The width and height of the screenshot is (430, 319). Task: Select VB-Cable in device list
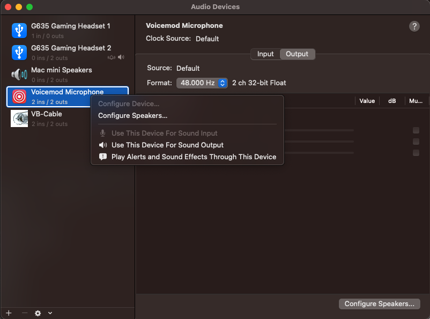[x=68, y=118]
